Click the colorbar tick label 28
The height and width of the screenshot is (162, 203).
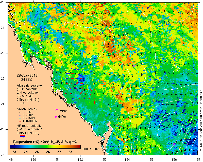click(x=70, y=152)
